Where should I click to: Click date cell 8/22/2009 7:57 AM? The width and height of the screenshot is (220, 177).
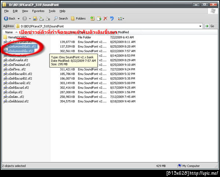pos(122,51)
